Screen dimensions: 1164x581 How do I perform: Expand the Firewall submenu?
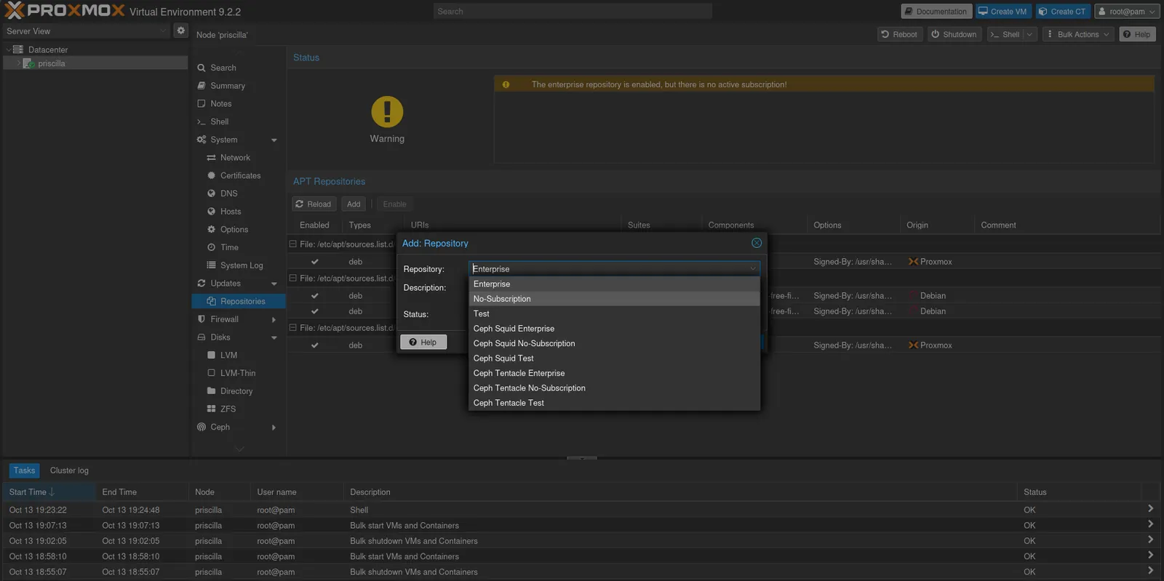274,320
